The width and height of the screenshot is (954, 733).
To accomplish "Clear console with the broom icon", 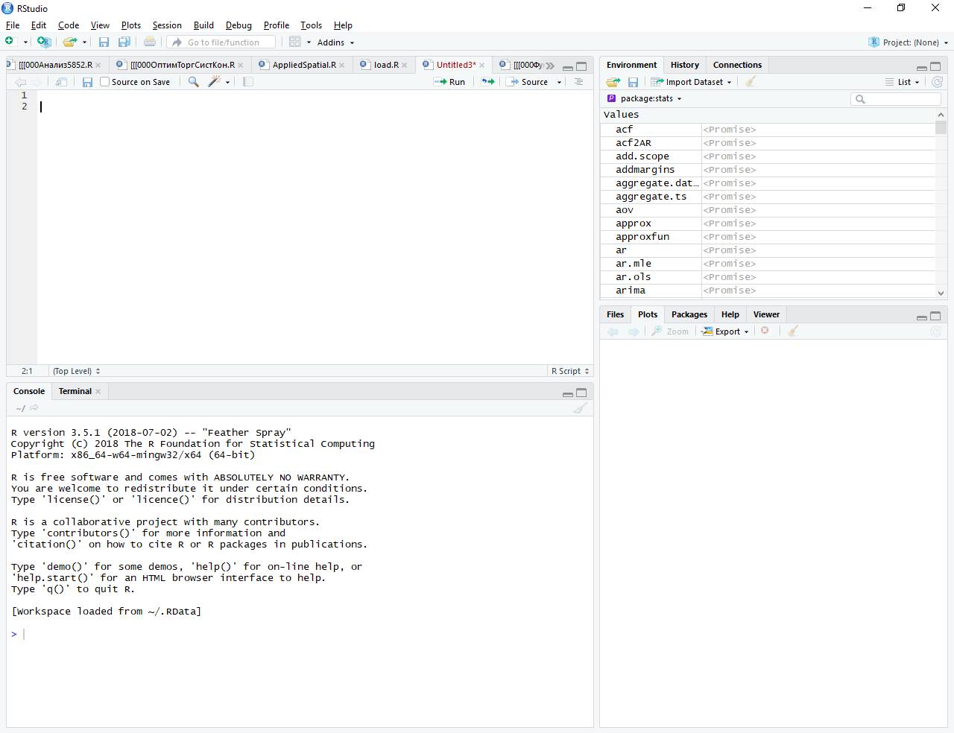I will coord(581,407).
